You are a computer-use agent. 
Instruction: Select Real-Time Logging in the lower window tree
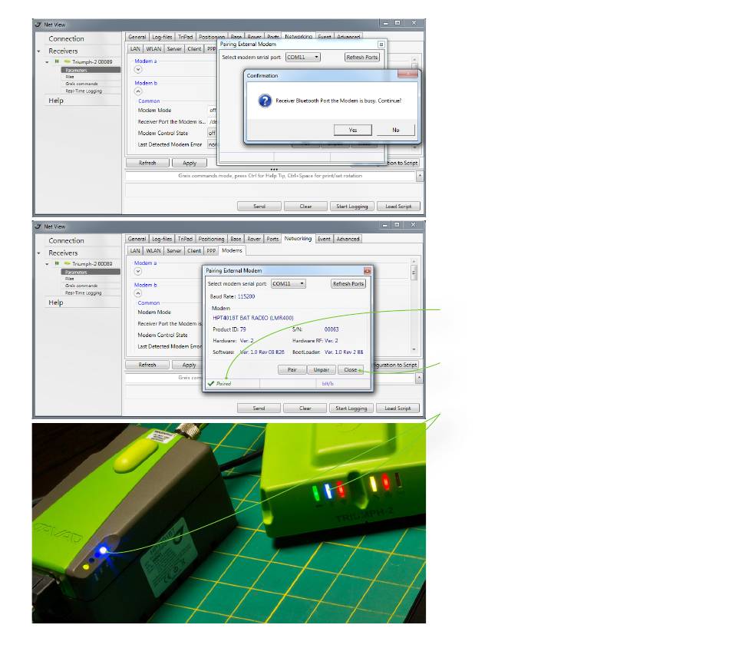(83, 293)
